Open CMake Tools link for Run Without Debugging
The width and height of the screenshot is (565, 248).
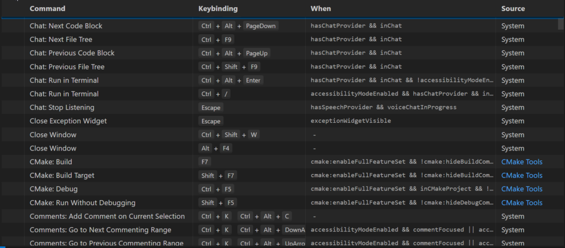click(x=522, y=203)
